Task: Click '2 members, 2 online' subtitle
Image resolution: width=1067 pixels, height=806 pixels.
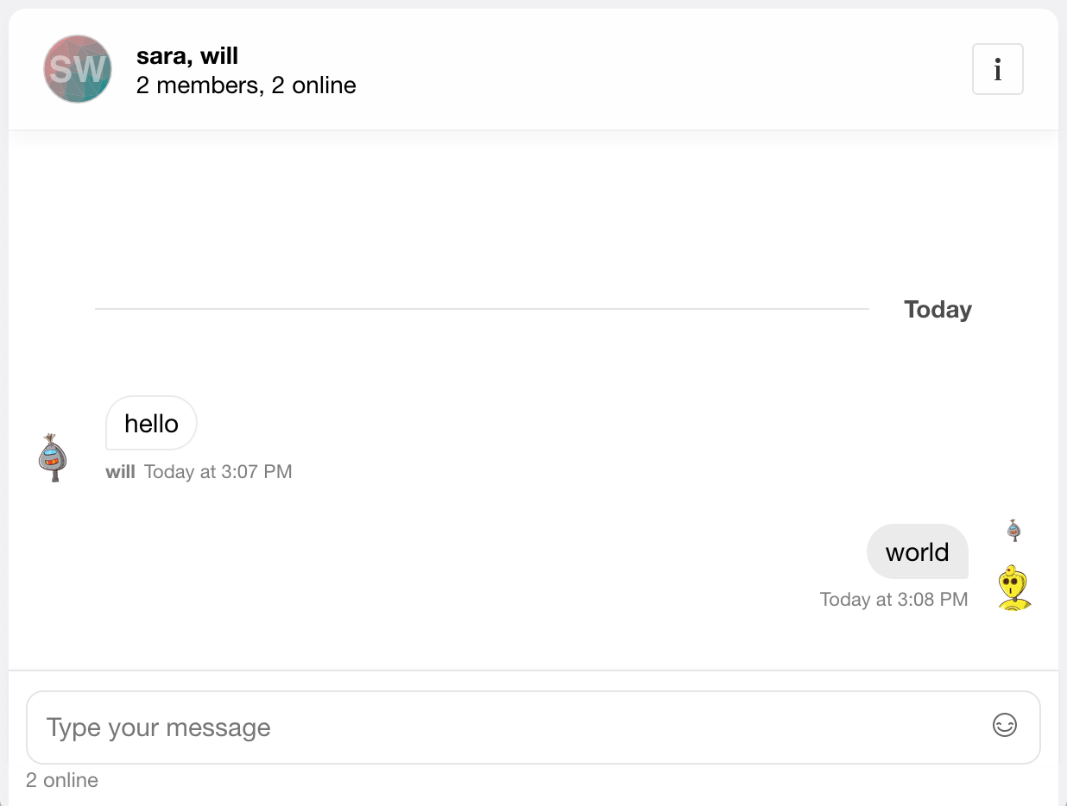Action: pos(246,85)
